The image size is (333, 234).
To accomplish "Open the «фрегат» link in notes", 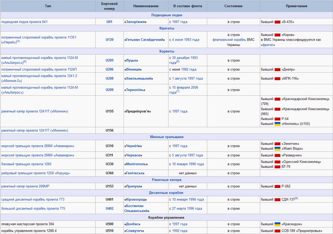I will tap(268, 45).
